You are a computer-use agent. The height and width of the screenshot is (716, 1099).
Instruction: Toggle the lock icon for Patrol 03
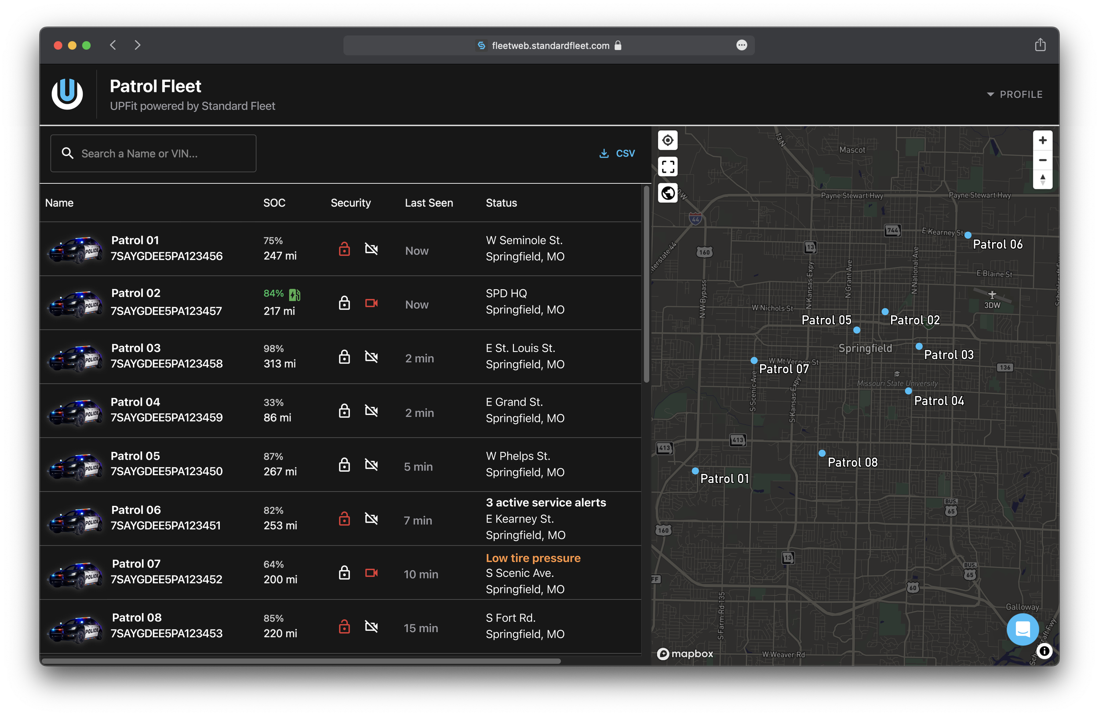(344, 357)
